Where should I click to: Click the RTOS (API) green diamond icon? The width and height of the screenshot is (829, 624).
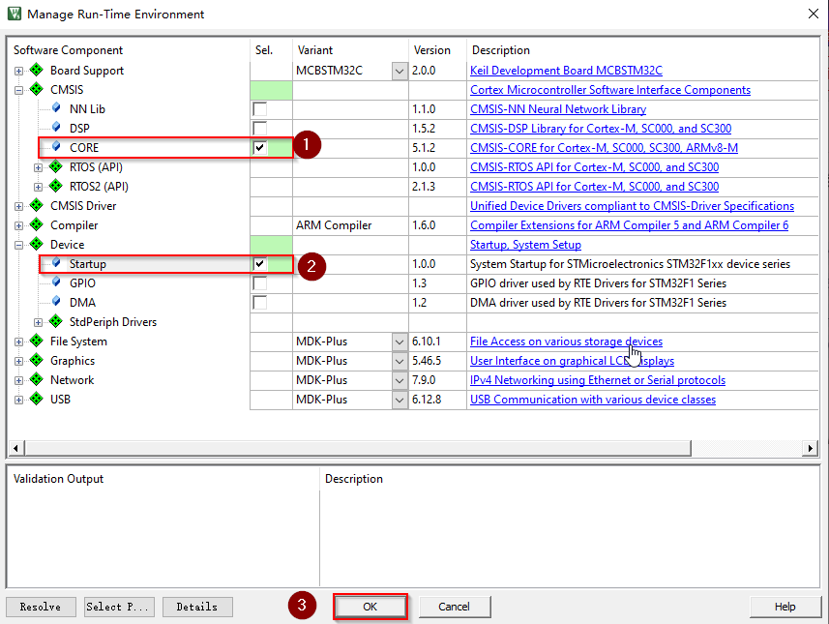[x=55, y=166]
